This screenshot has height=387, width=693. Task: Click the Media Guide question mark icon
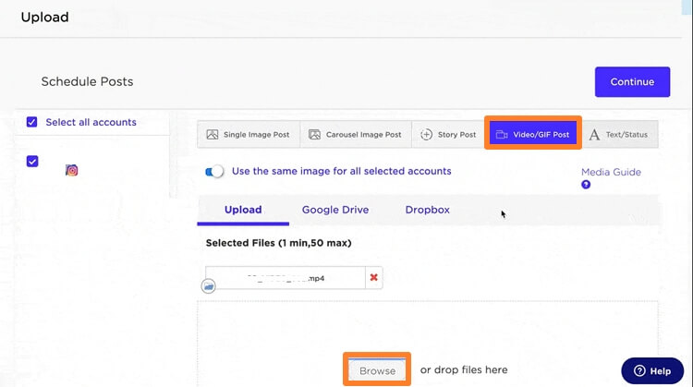[x=586, y=185]
